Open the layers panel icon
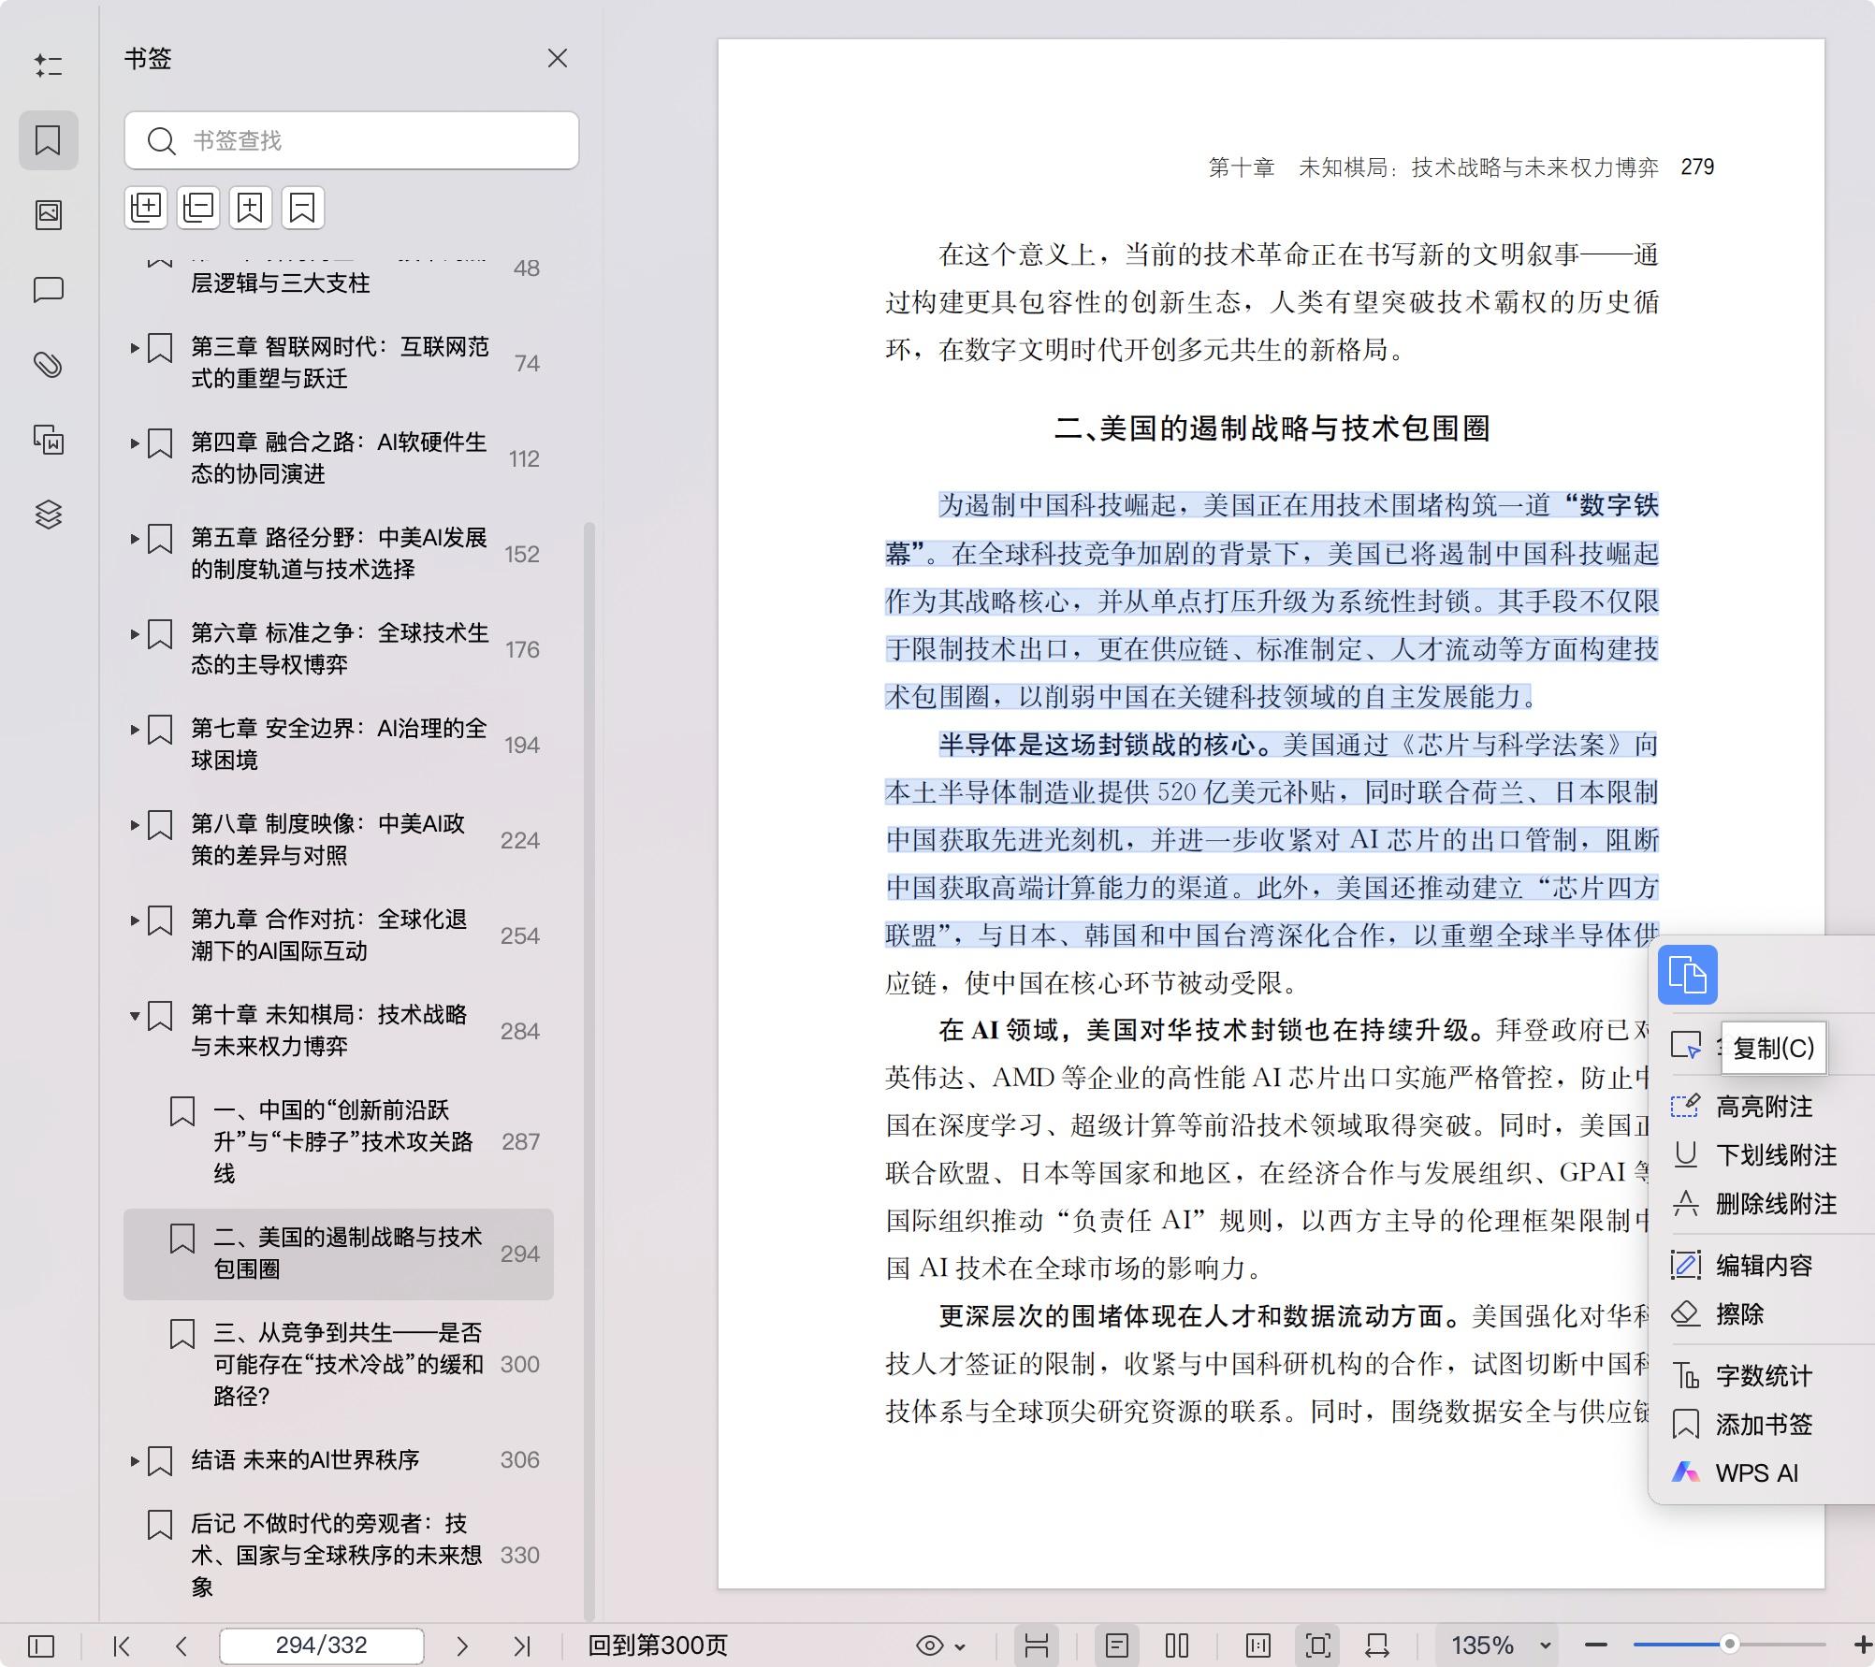 [x=49, y=514]
